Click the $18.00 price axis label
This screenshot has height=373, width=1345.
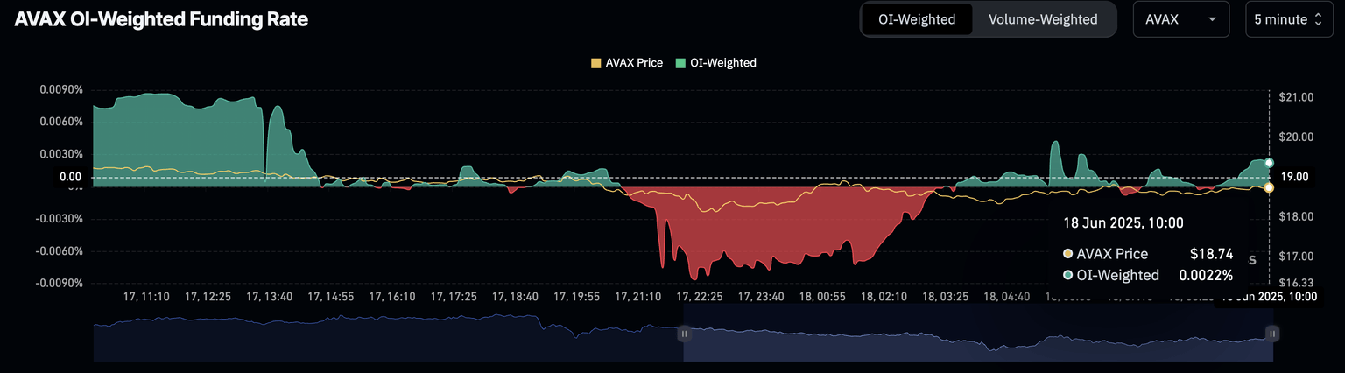tap(1296, 216)
